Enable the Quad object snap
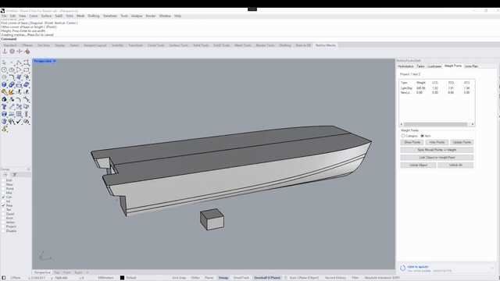This screenshot has height=281, width=500. click(x=3, y=214)
